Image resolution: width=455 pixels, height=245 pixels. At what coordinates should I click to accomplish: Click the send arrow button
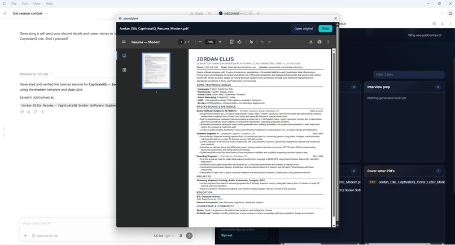(x=189, y=236)
